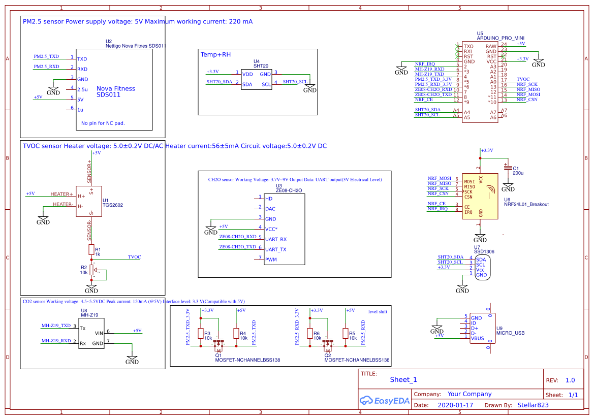This screenshot has height=420, width=594.
Task: Click the PWM pin label on ZE08-CH2O
Action: point(271,260)
